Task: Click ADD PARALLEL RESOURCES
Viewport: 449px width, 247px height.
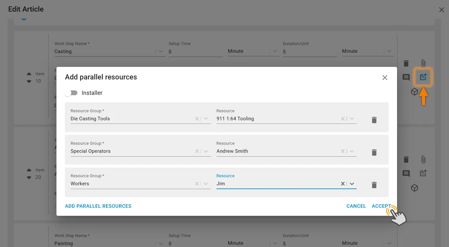Action: pyautogui.click(x=98, y=206)
